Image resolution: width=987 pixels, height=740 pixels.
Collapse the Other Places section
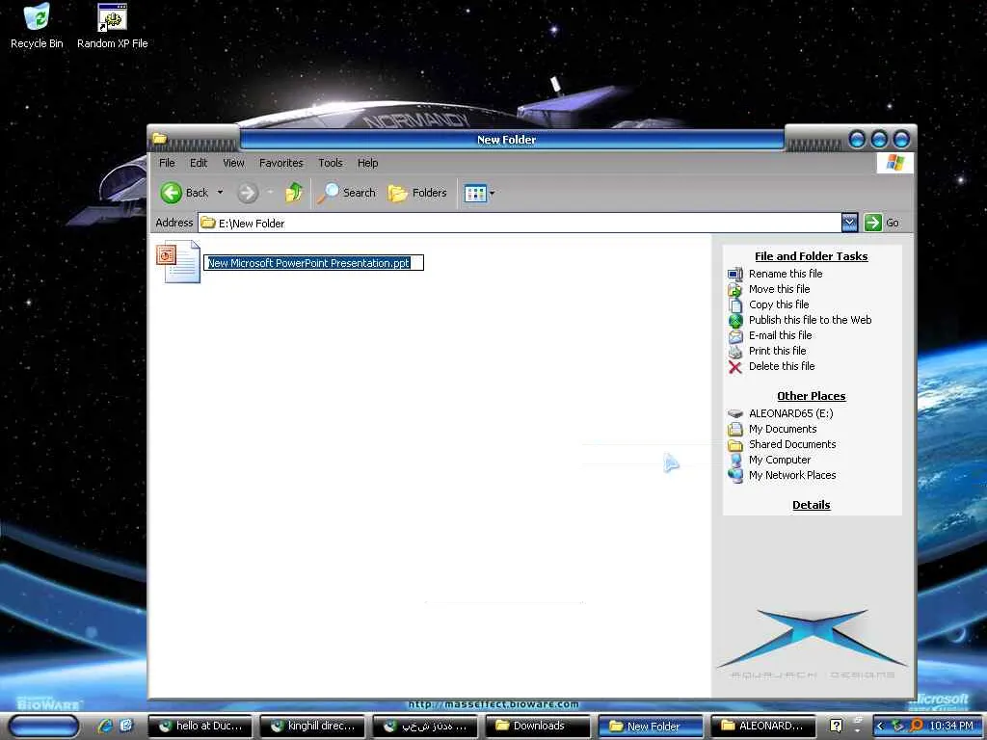click(x=811, y=396)
